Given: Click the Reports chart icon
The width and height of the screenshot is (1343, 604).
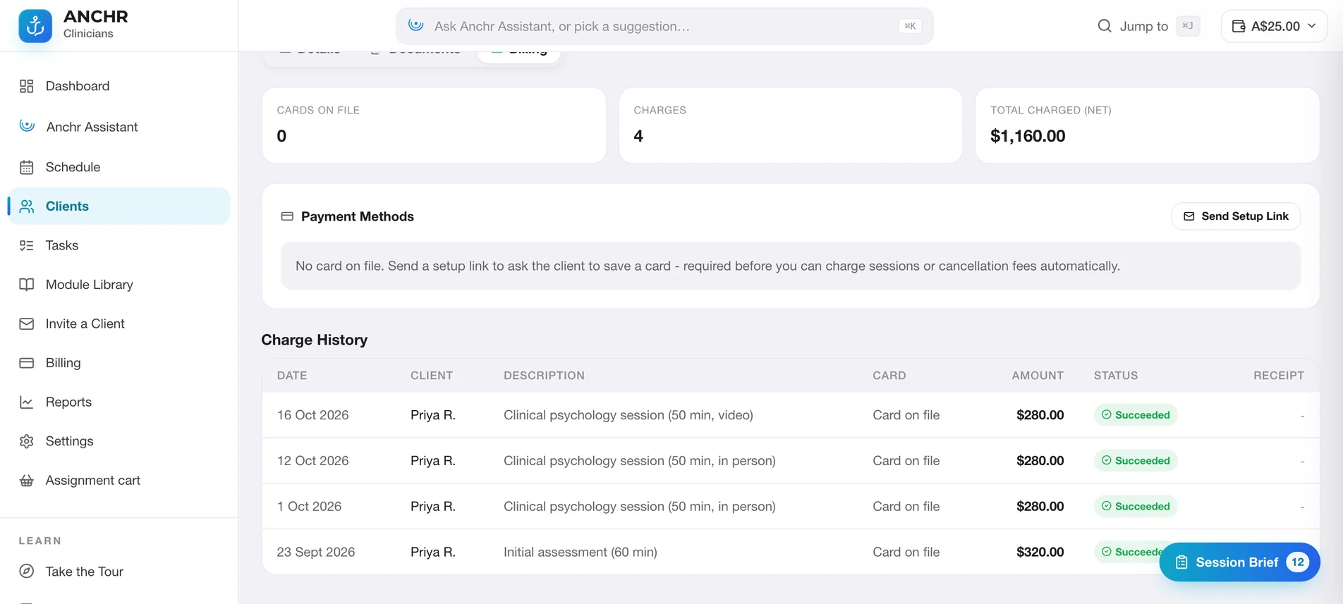Looking at the screenshot, I should click(27, 402).
